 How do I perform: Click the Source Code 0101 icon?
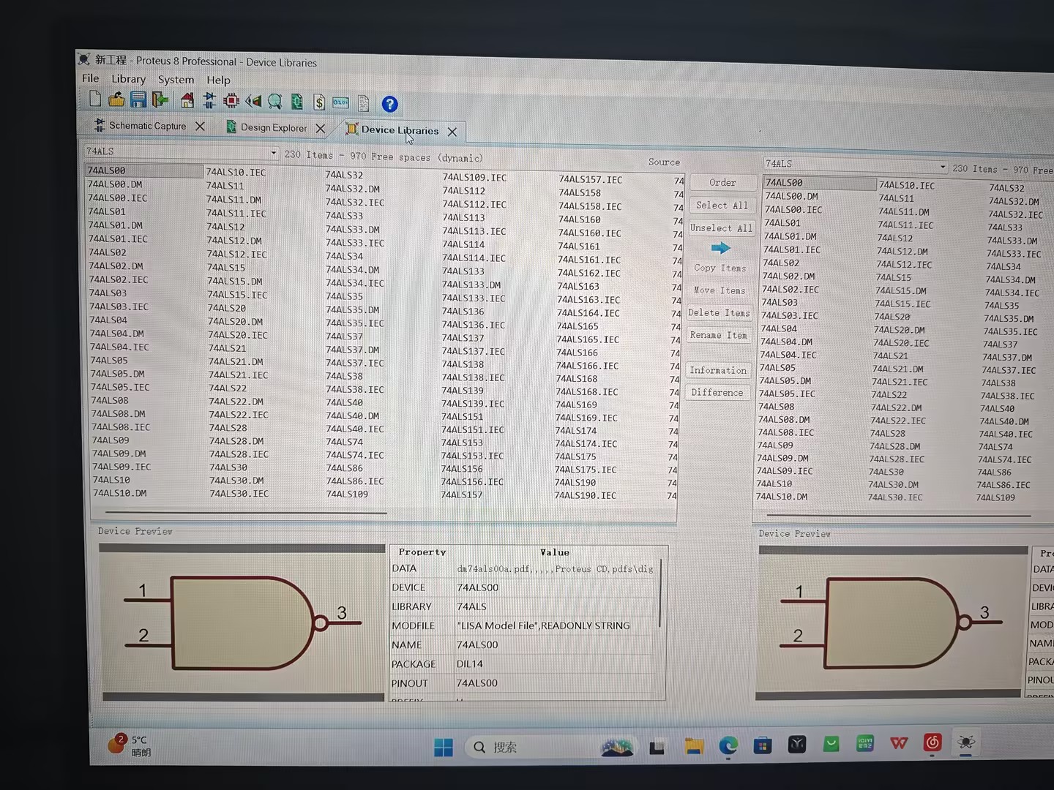(341, 103)
